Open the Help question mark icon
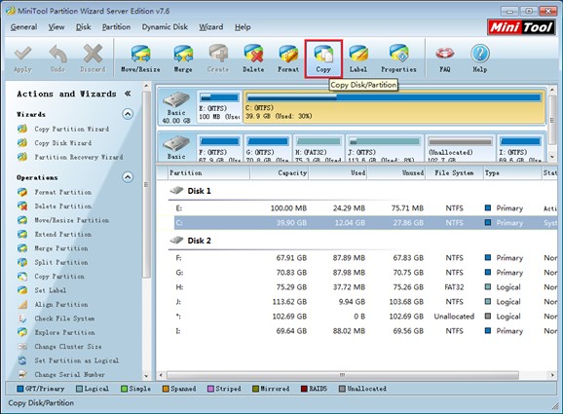 (x=480, y=54)
